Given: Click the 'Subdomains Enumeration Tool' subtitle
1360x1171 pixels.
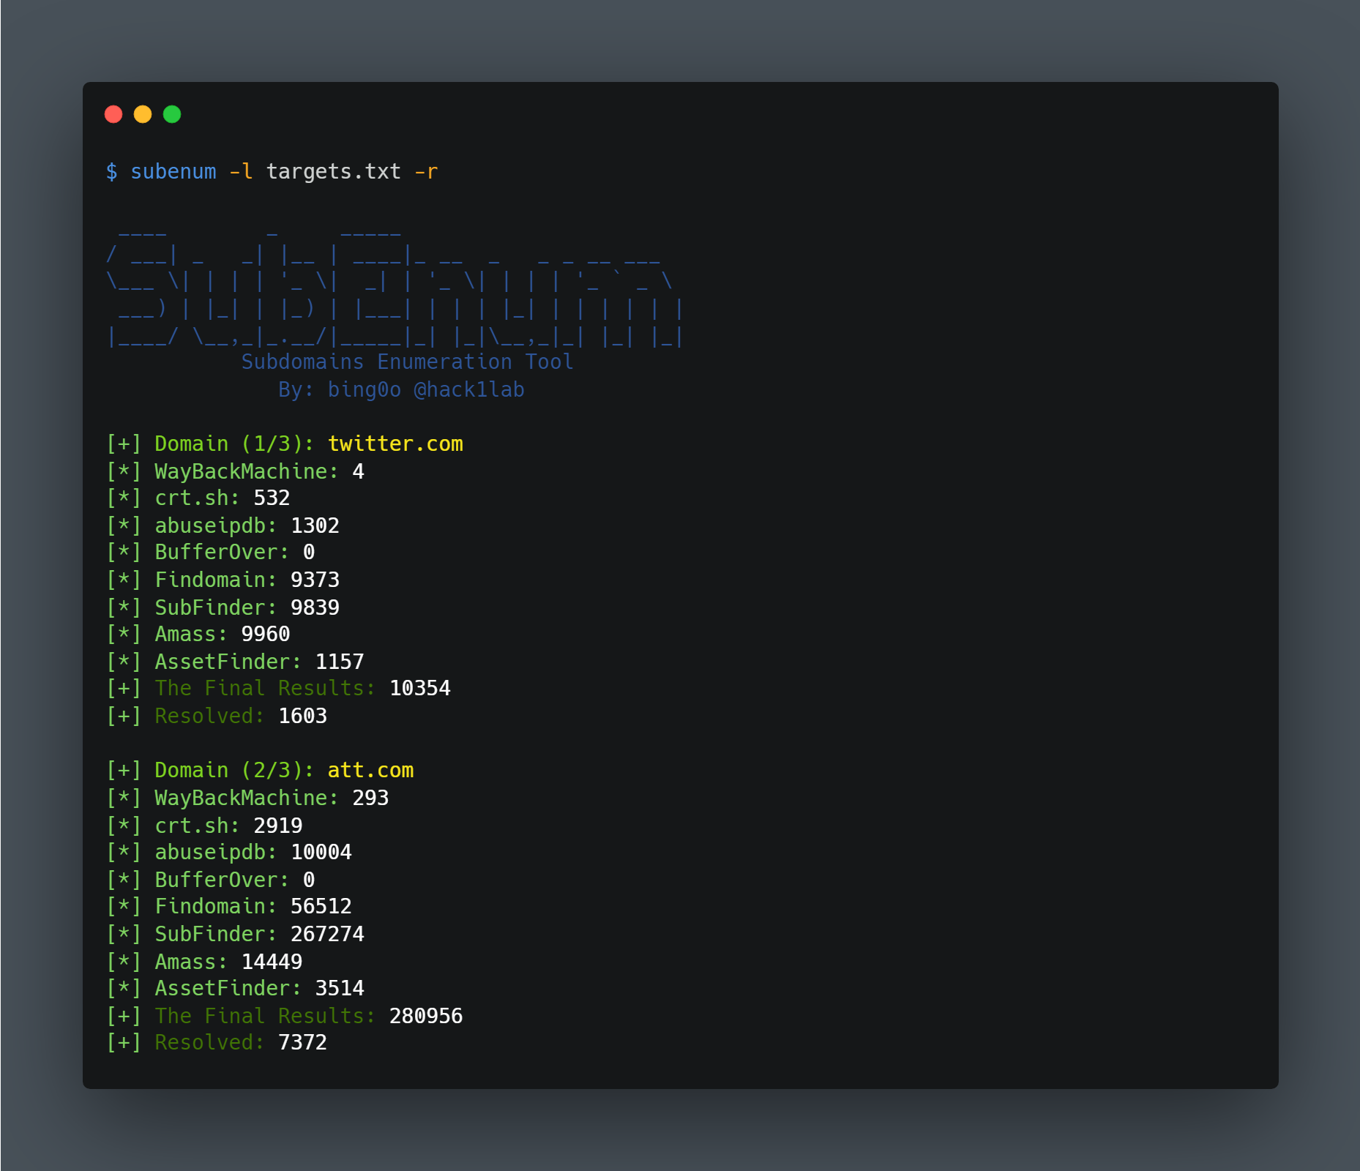Looking at the screenshot, I should tap(408, 362).
